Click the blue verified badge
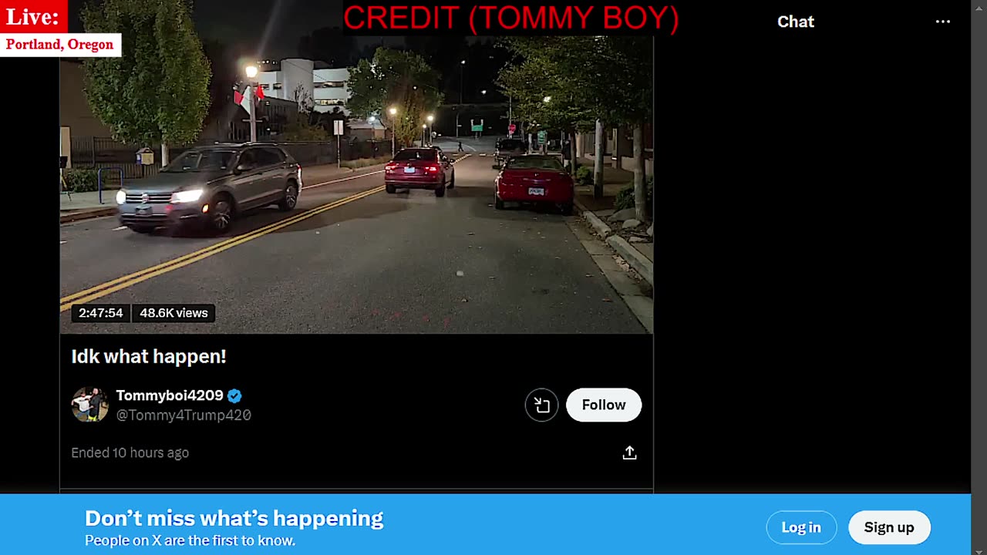Screen dimensions: 987x555 [234, 395]
